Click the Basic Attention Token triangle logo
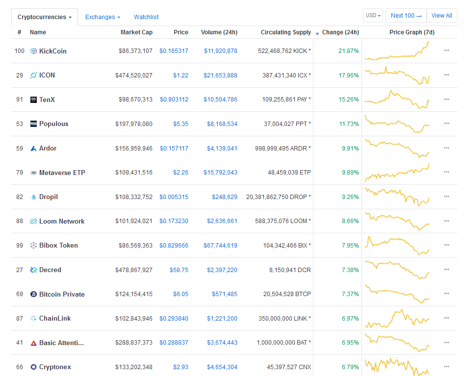The height and width of the screenshot is (376, 464). point(33,343)
